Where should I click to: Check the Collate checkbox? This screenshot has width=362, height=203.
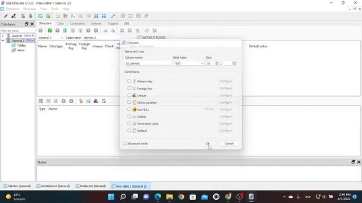tap(130, 116)
